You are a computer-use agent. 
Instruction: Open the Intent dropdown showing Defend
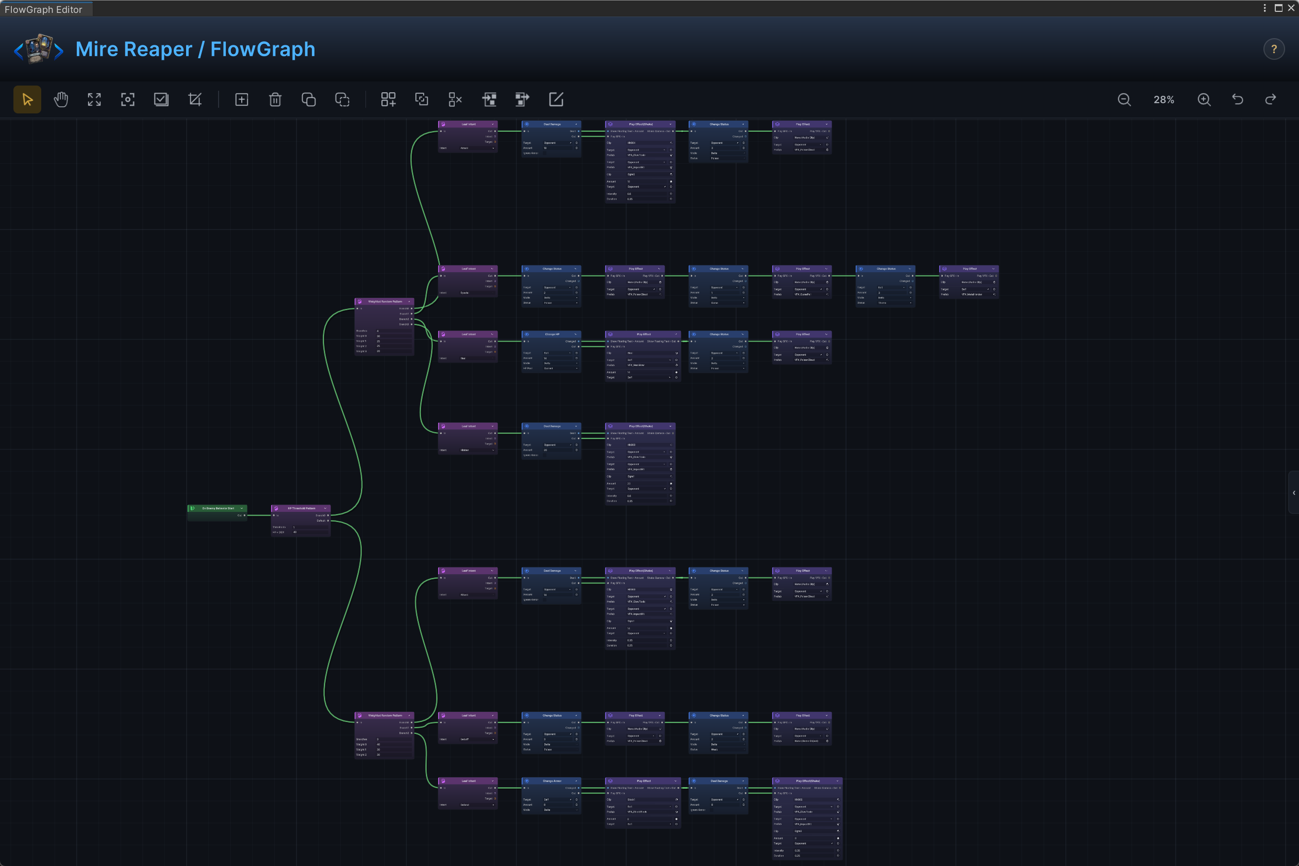[x=477, y=805]
